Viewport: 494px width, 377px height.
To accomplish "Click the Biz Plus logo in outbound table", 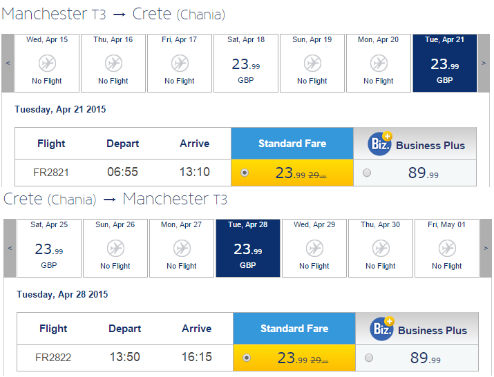I will 380,144.
